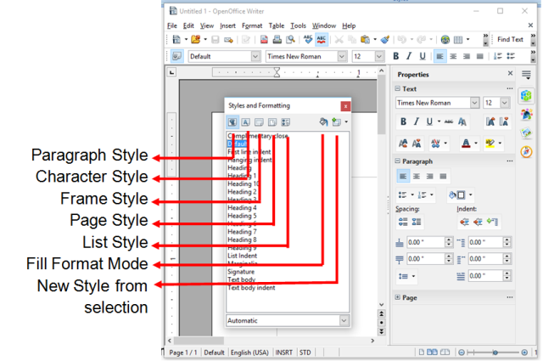Click the zoom slider handle in status bar
The height and width of the screenshot is (361, 543).
[x=495, y=353]
